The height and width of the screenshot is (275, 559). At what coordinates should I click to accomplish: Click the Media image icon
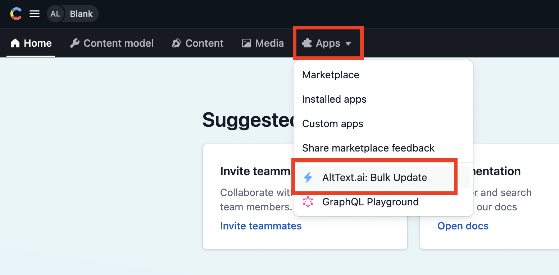[x=246, y=43]
